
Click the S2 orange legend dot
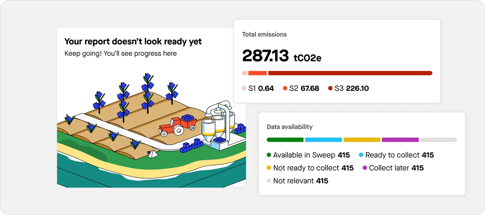pos(285,89)
